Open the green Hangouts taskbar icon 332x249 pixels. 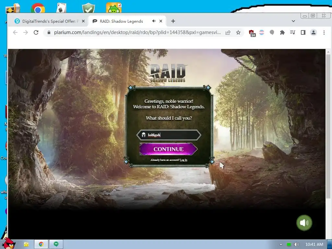click(x=56, y=244)
